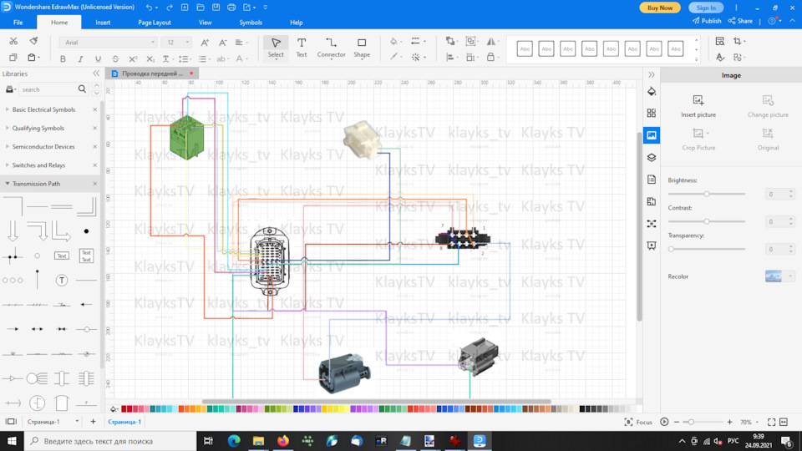
Task: Increase font size icon
Action: [205, 43]
